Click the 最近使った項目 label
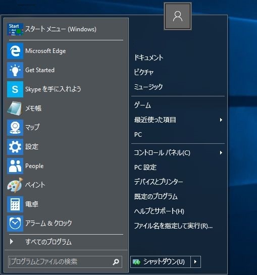257x275 pixels. (x=155, y=120)
